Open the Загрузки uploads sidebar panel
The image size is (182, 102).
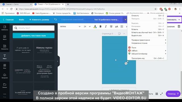(5, 76)
